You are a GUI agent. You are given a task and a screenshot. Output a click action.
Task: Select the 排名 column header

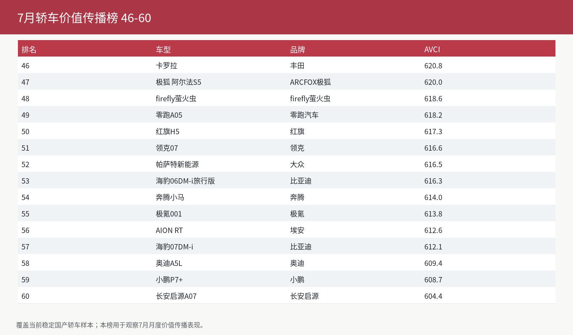(29, 49)
